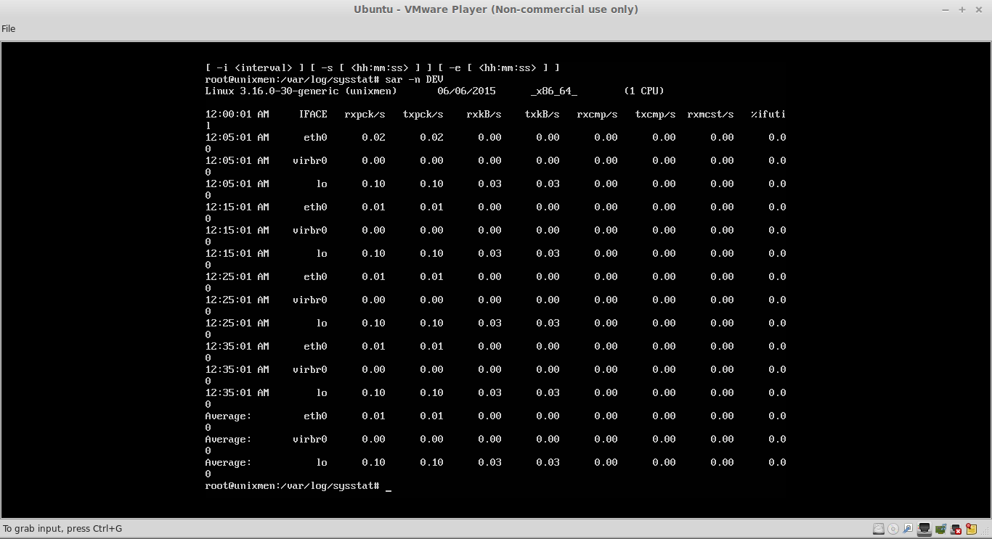Screen dimensions: 992x539
Task: Click the '(1 CPU)' text
Action: (x=644, y=91)
